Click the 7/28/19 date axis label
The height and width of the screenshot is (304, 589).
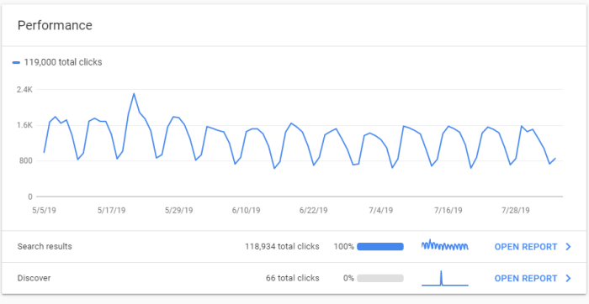coord(515,210)
